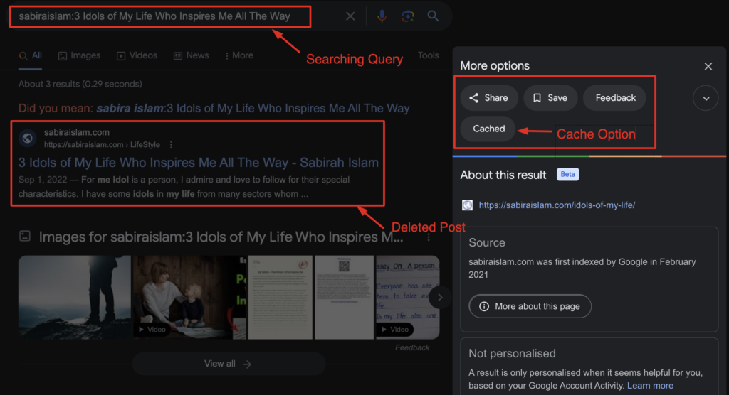
Task: Click the Feedback button in More options
Action: pyautogui.click(x=614, y=98)
